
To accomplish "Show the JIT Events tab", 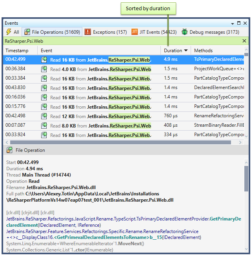I will click(x=154, y=32).
